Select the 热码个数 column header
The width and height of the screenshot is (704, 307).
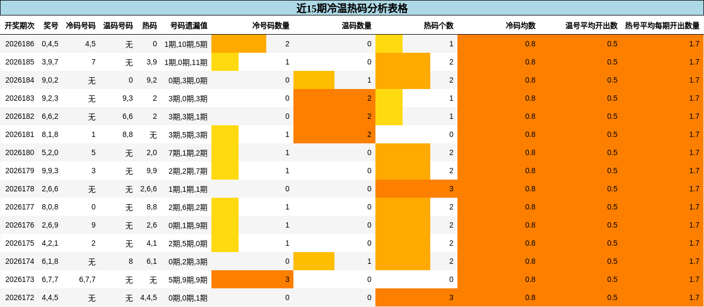[439, 26]
